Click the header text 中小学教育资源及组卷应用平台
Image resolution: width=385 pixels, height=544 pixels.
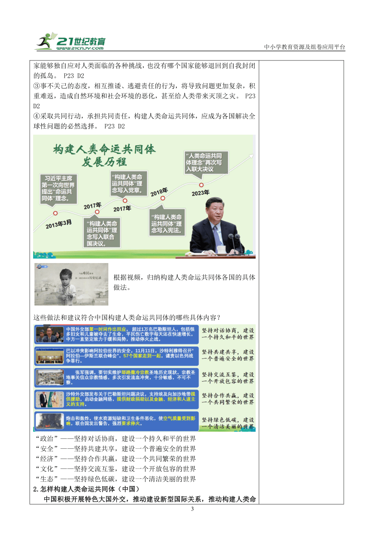pyautogui.click(x=304, y=47)
